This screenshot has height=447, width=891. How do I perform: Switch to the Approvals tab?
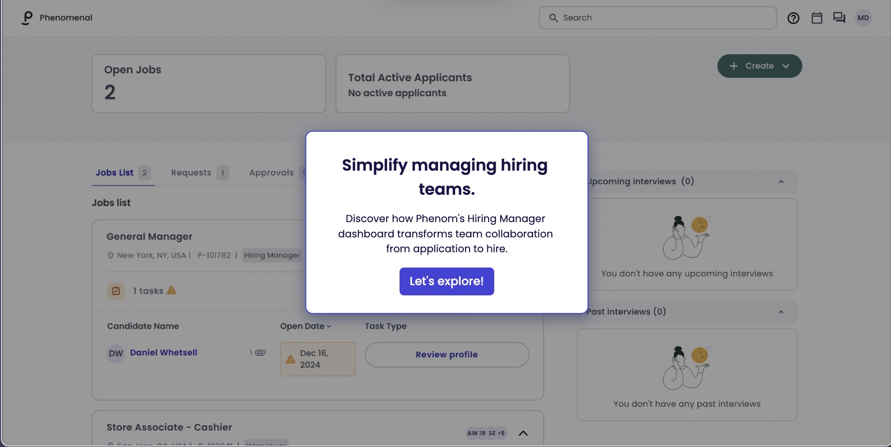(277, 173)
